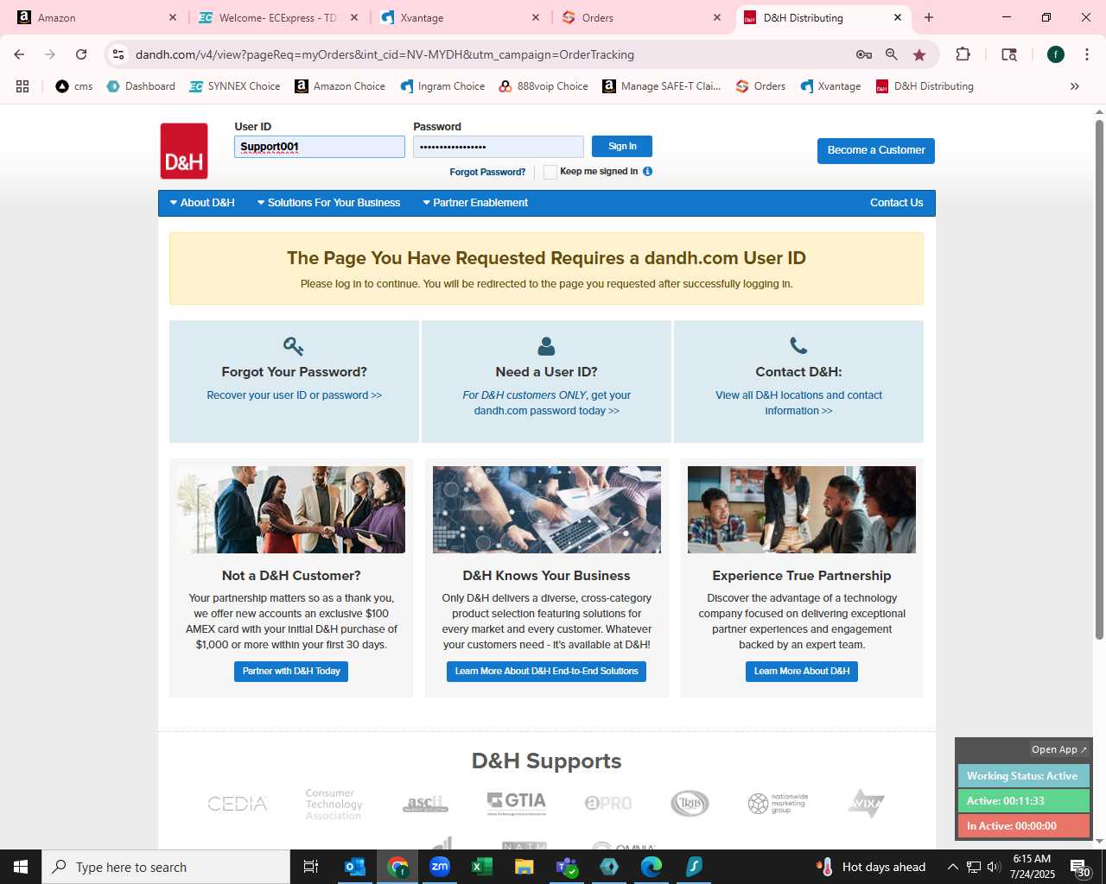Image resolution: width=1106 pixels, height=884 pixels.
Task: Open Chrome three-dot menu
Action: (1086, 54)
